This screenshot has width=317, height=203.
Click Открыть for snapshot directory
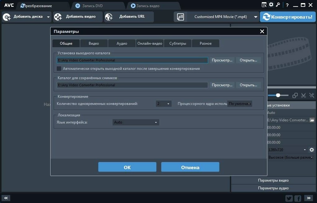coord(248,85)
